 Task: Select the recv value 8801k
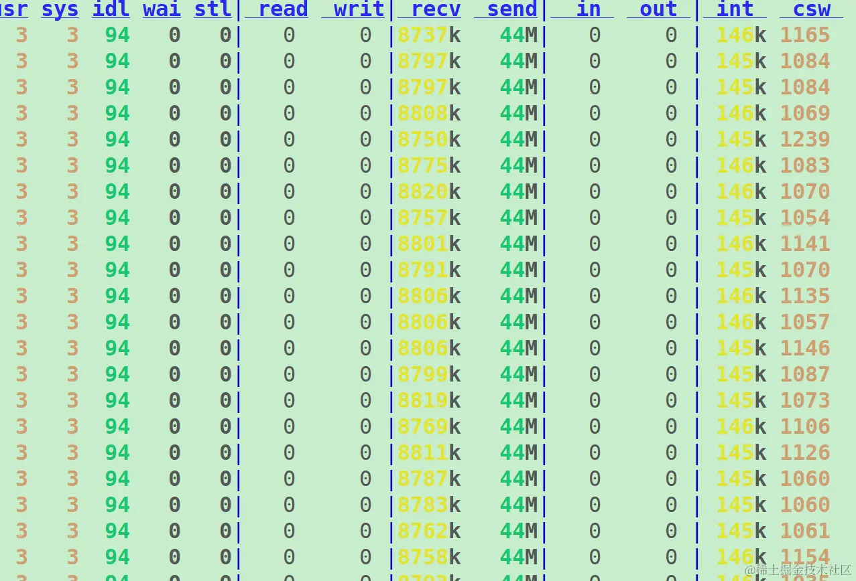click(x=430, y=244)
